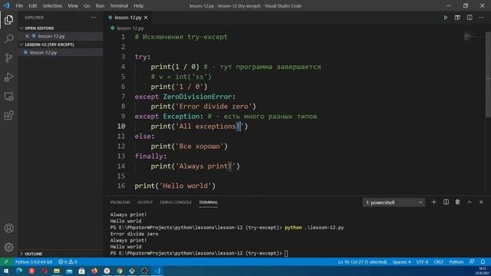Open the Go menu

coord(87,5)
